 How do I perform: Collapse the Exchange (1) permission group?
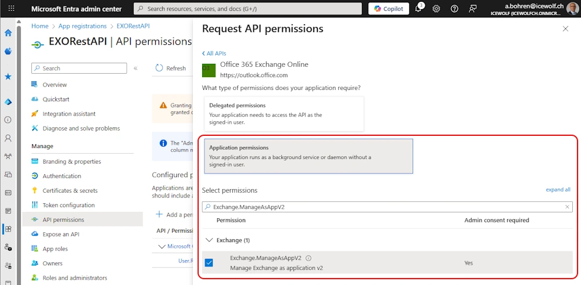210,240
